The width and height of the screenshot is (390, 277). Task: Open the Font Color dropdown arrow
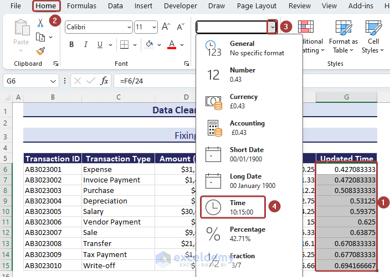tap(182, 45)
